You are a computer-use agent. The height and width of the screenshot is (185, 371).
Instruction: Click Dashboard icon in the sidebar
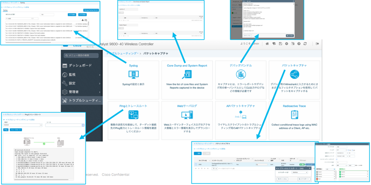[x=65, y=66]
